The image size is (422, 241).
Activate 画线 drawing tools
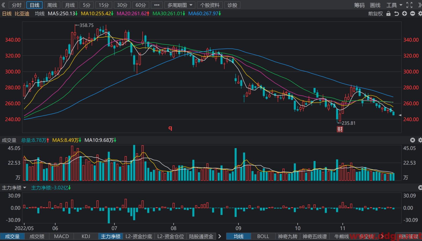375,5
